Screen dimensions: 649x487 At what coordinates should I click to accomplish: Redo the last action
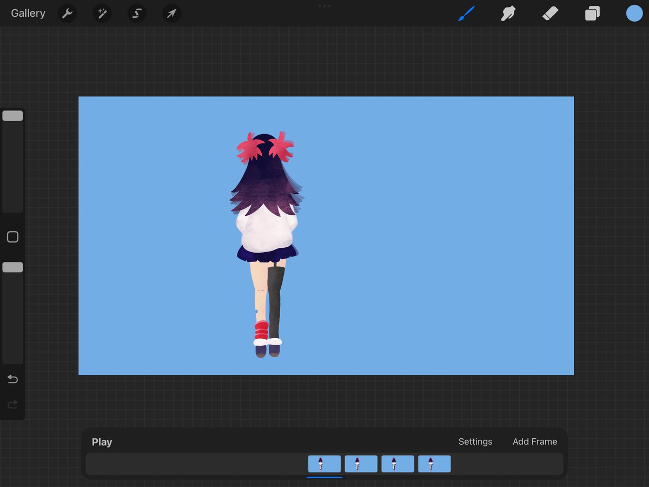pos(12,404)
